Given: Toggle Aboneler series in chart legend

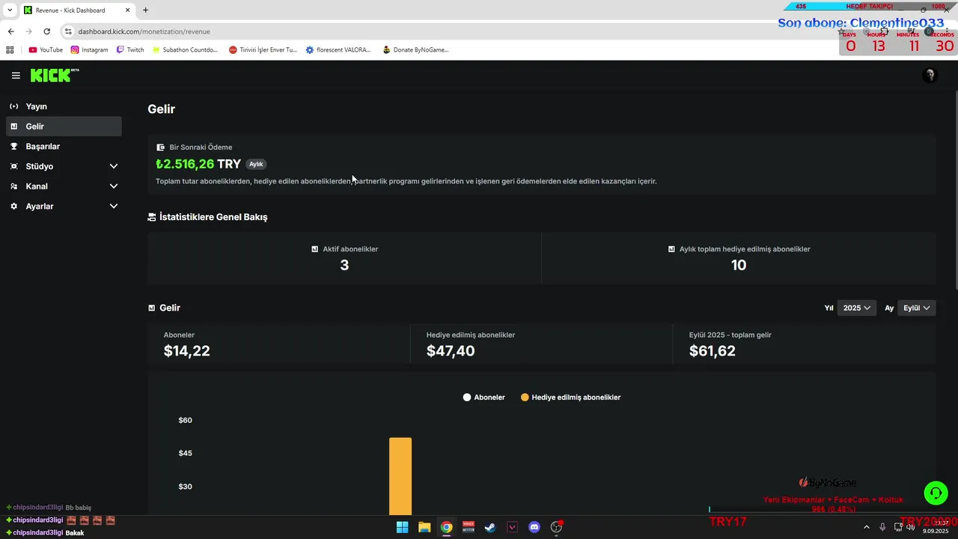Looking at the screenshot, I should 484,398.
